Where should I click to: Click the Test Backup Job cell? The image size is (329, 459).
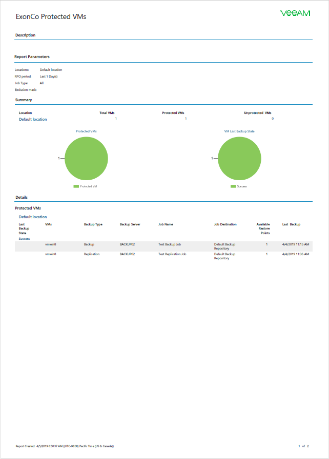click(x=170, y=244)
